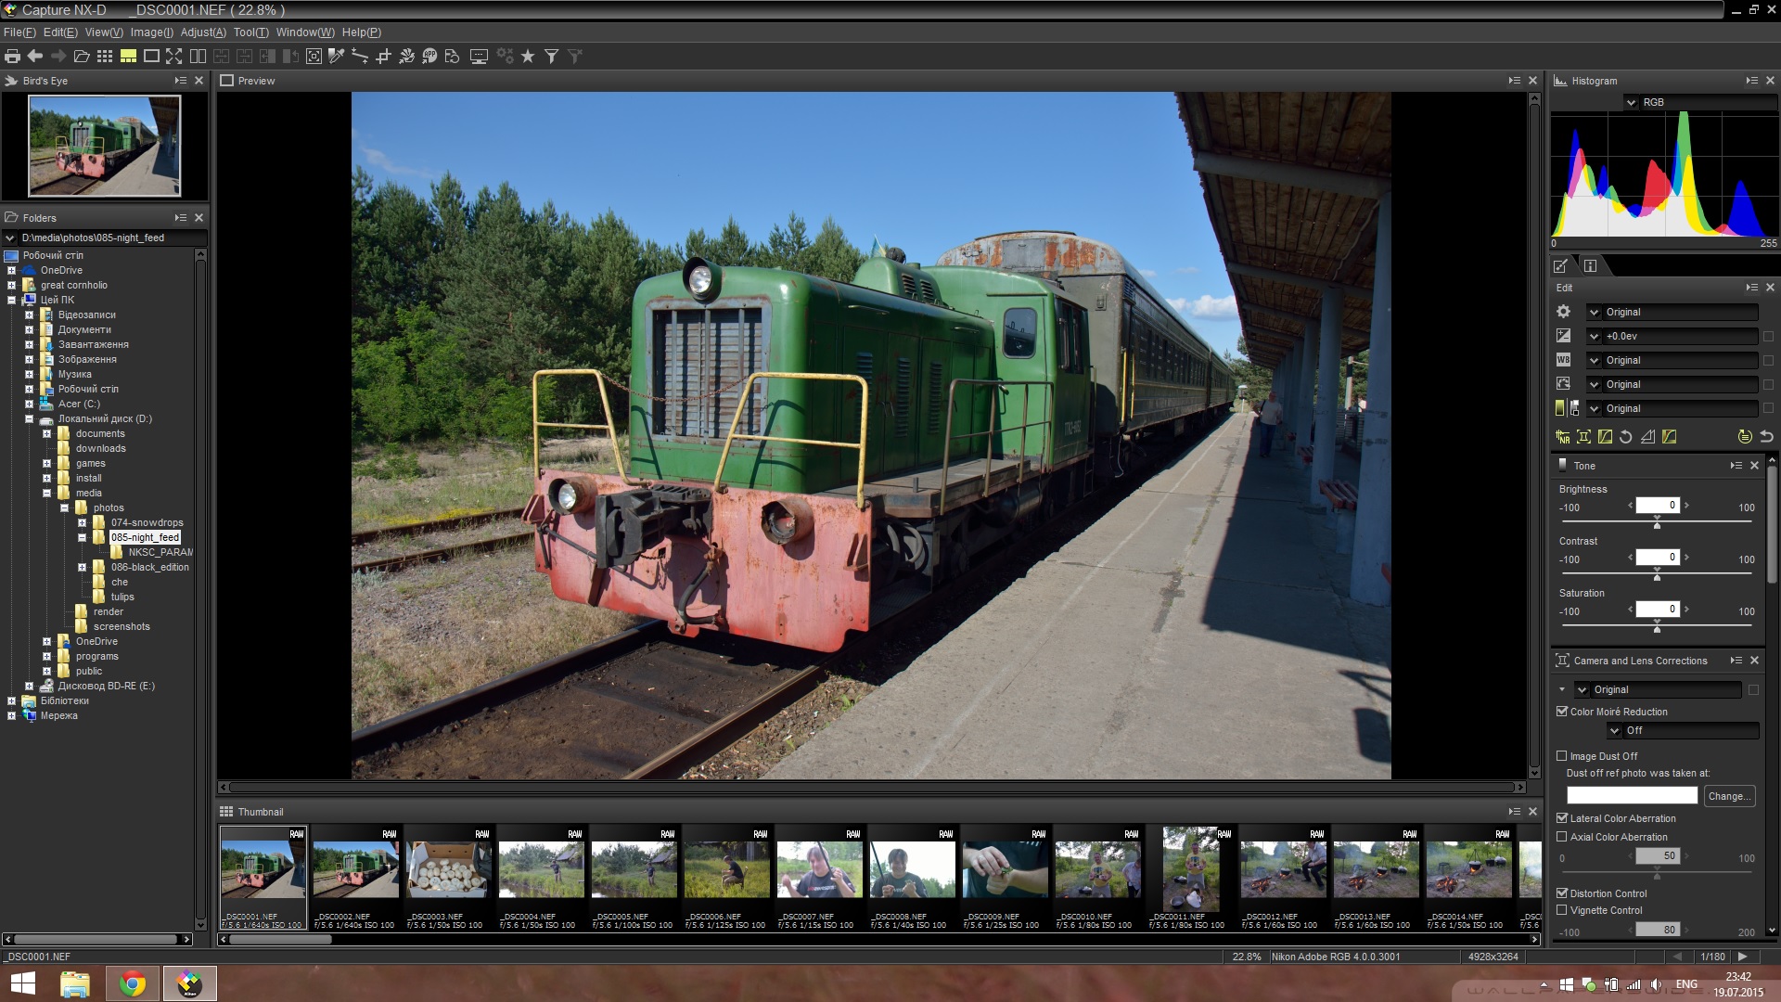Click the Change... button for dust off
The width and height of the screenshot is (1781, 1002).
[x=1729, y=796]
